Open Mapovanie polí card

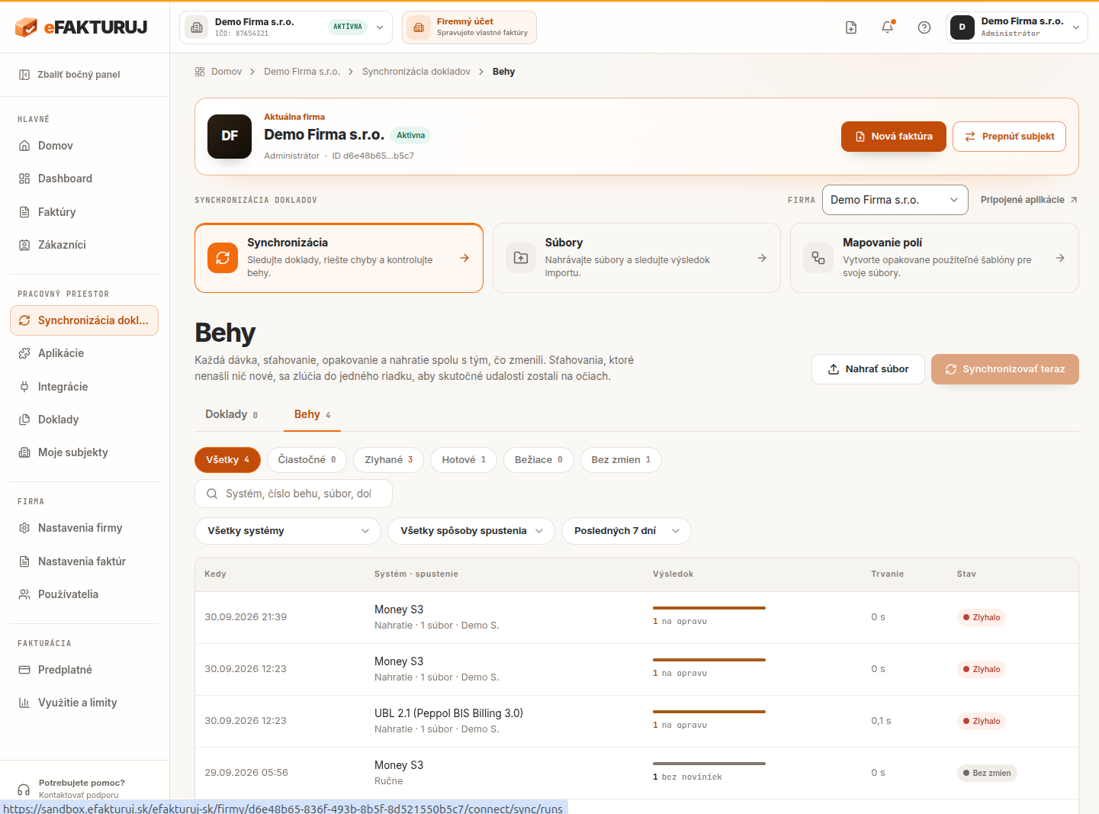click(934, 258)
